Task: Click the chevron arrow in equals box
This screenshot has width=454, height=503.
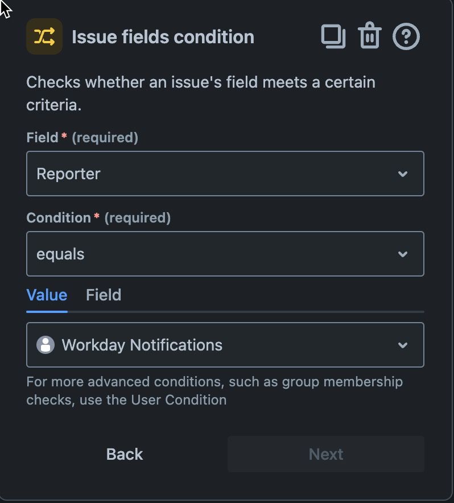Action: (x=403, y=254)
